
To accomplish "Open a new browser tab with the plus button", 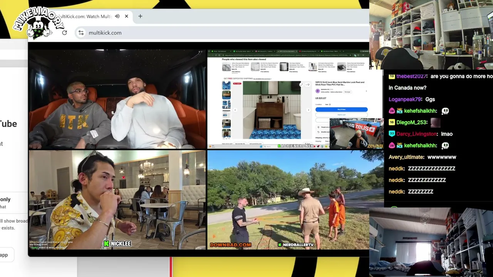I will [140, 16].
